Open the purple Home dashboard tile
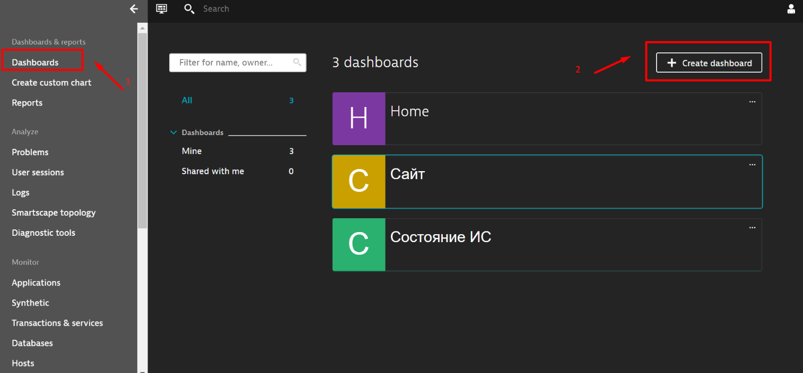 [359, 119]
